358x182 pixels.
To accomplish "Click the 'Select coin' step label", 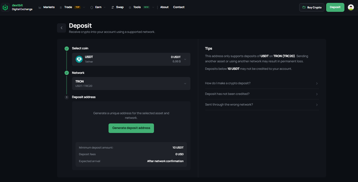I will point(80,48).
